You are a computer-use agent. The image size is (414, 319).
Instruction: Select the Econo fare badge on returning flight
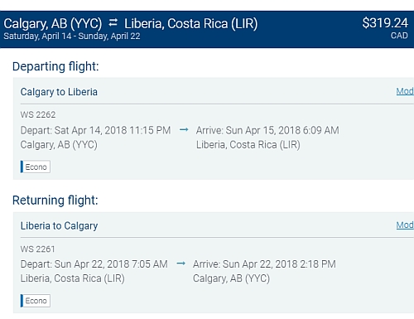36,301
